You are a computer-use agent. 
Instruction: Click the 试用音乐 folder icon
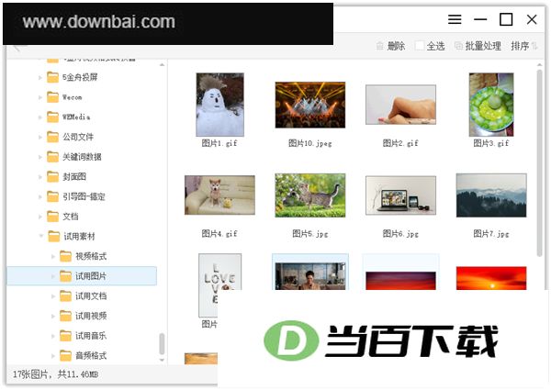pyautogui.click(x=65, y=336)
